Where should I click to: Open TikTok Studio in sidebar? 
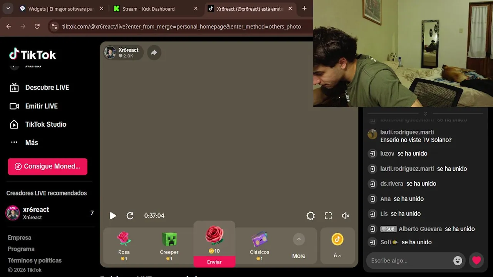(x=38, y=124)
